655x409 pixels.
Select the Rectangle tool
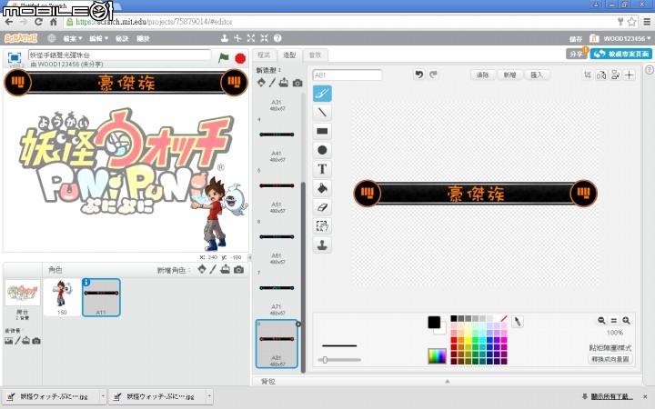point(322,131)
